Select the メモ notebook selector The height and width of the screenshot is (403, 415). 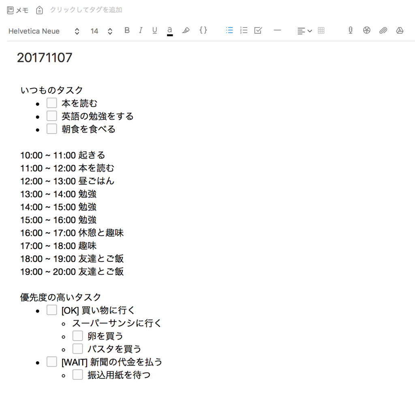[17, 10]
